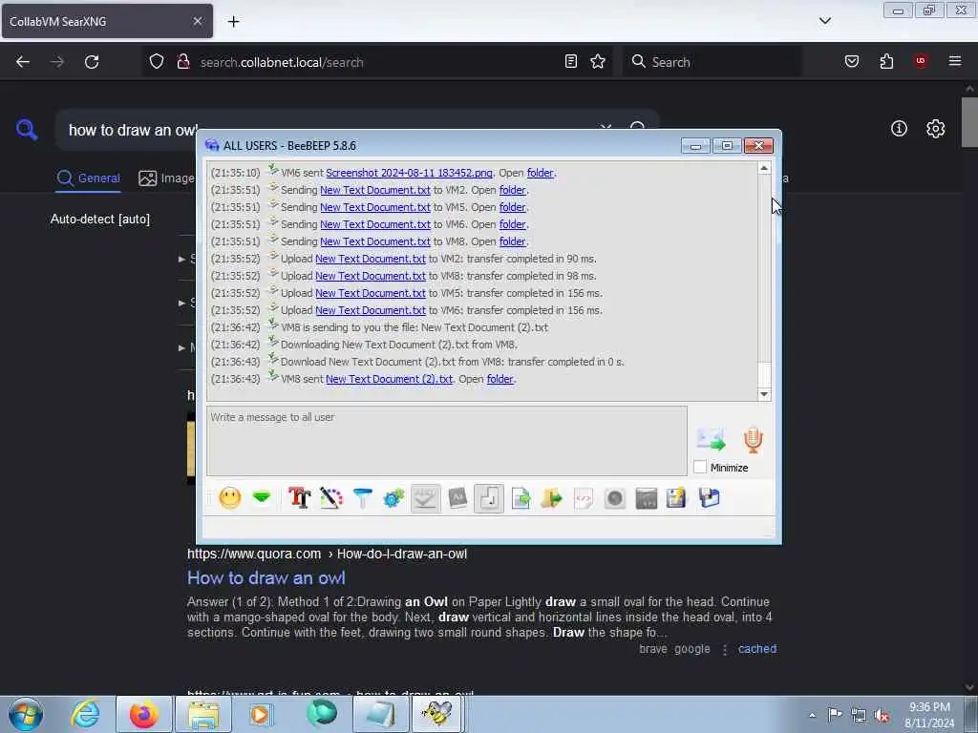
Task: Open the list all tabs chevron
Action: coord(825,21)
